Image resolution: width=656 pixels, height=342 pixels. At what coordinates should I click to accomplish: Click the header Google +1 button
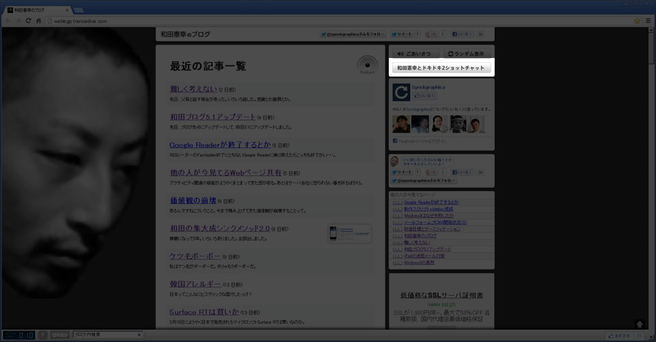430,34
